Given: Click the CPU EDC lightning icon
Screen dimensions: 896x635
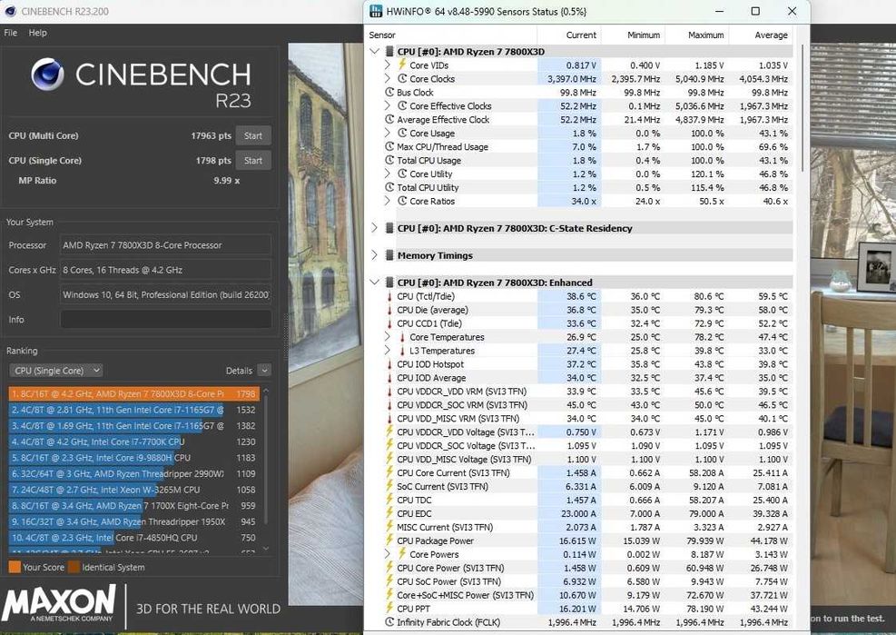Looking at the screenshot, I should [389, 513].
